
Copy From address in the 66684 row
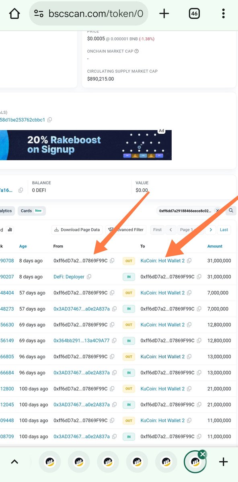[x=115, y=373]
